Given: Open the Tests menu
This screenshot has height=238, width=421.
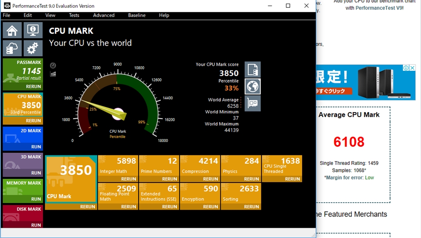Looking at the screenshot, I should point(74,15).
